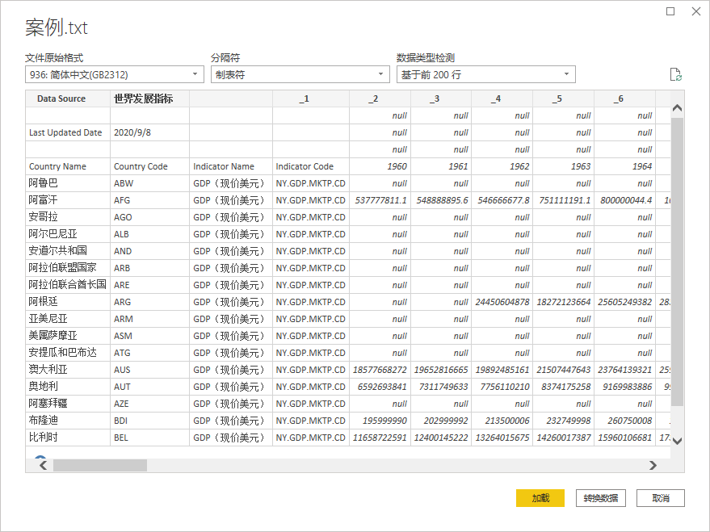This screenshot has width=710, height=532.
Task: Select the Data Source column header
Action: pos(61,98)
